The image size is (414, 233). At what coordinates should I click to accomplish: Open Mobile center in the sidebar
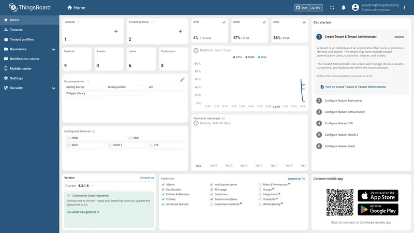(x=29, y=68)
